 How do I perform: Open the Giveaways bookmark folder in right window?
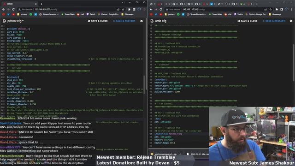(x=275, y=14)
